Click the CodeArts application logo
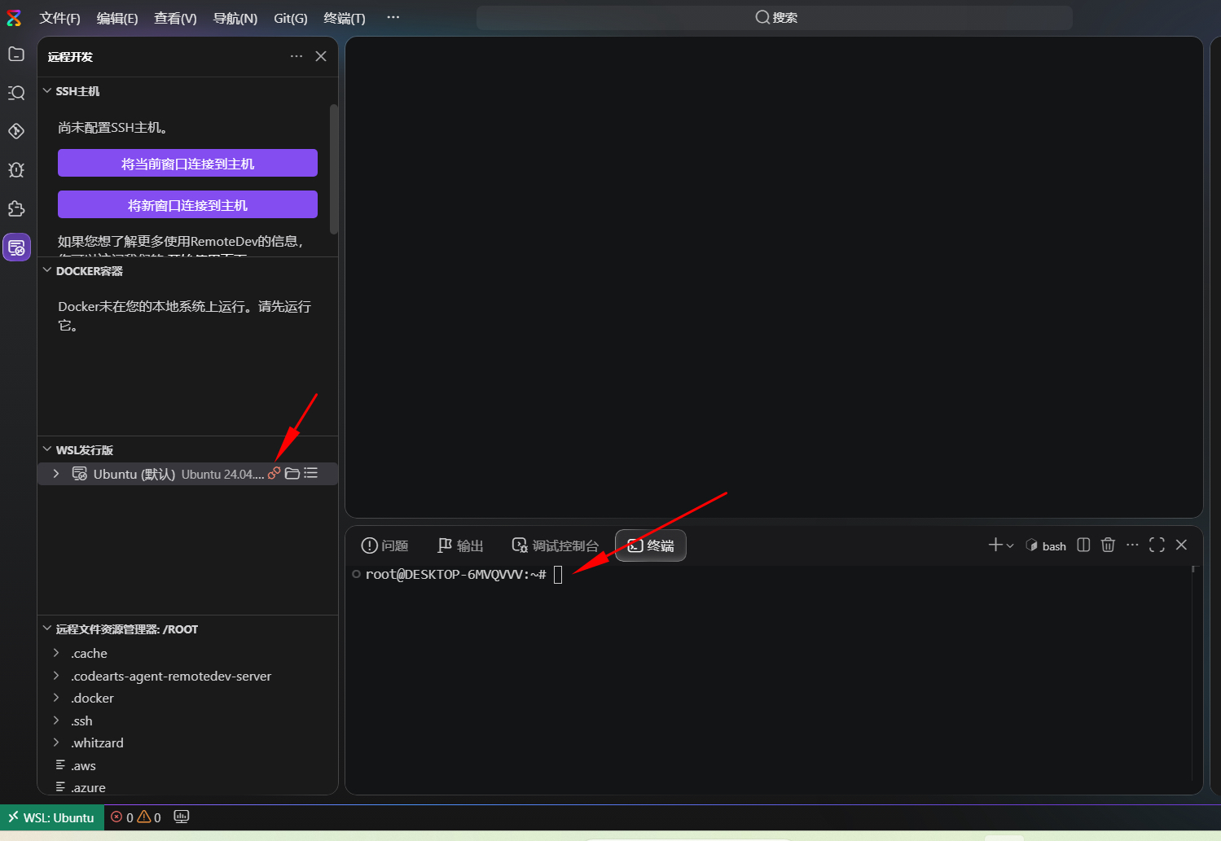The width and height of the screenshot is (1221, 841). (x=14, y=18)
